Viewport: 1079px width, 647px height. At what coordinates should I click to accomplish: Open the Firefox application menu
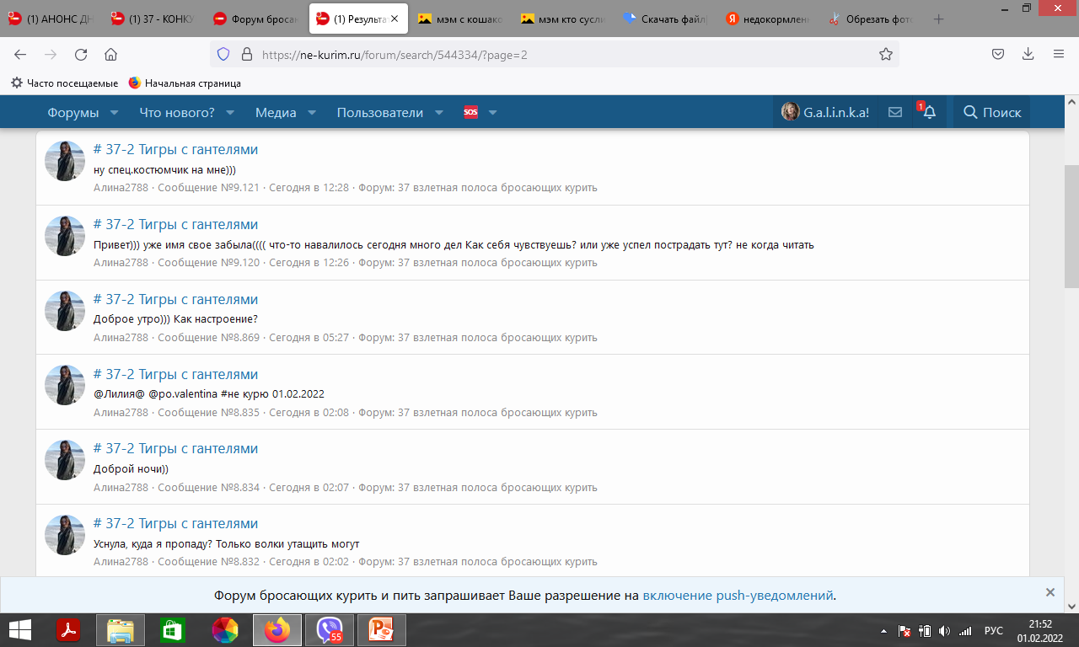(1059, 54)
